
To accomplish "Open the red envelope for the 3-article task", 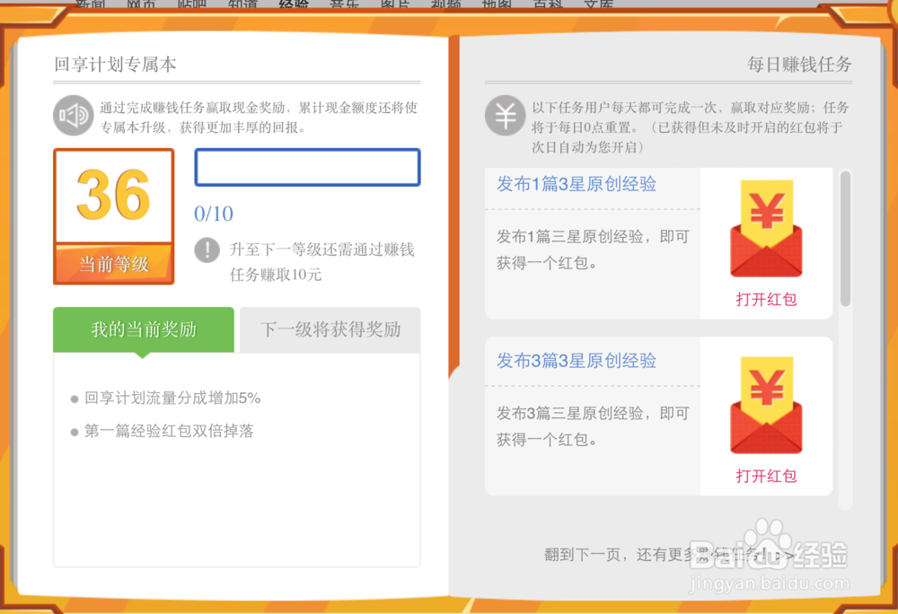I will tap(766, 404).
